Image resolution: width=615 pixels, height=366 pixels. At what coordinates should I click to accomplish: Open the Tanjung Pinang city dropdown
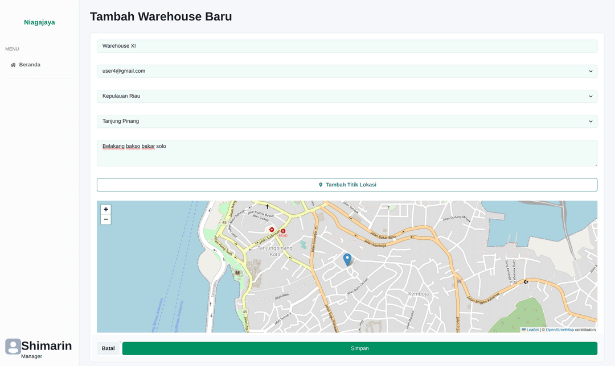click(x=347, y=121)
